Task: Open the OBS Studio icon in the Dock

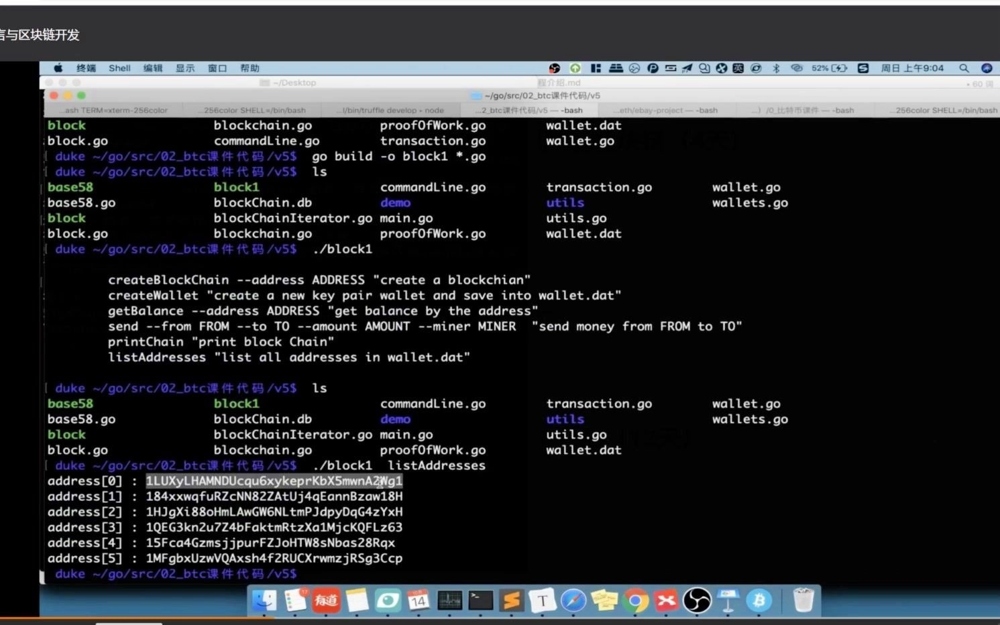Action: pyautogui.click(x=697, y=600)
